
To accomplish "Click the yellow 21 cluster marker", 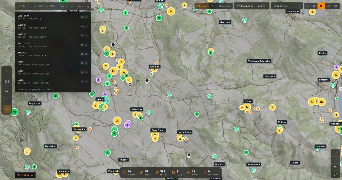I will click(113, 71).
